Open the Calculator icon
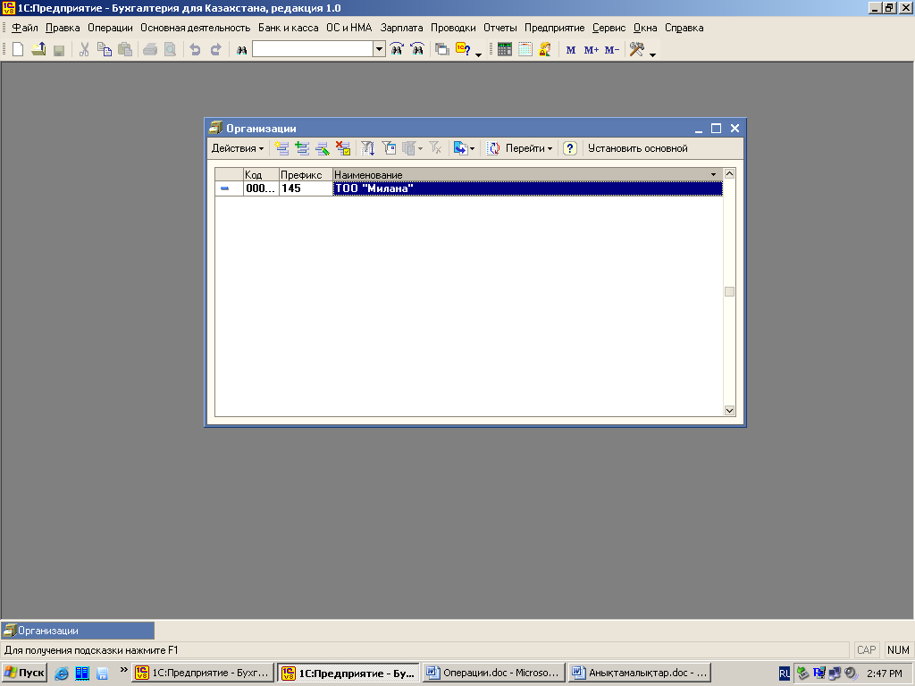This screenshot has width=915, height=686. pyautogui.click(x=505, y=50)
